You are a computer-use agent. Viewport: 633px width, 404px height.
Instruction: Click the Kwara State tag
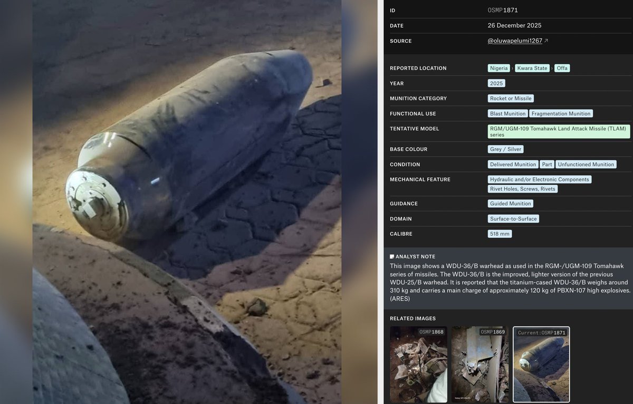[532, 68]
